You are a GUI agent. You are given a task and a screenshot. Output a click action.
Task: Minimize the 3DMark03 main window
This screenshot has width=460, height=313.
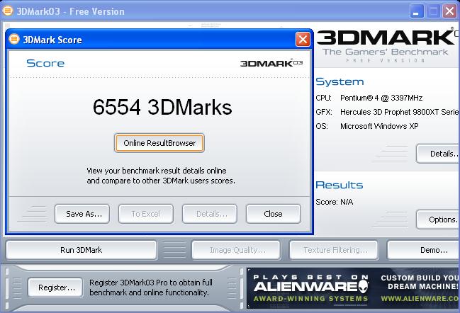[x=416, y=11]
